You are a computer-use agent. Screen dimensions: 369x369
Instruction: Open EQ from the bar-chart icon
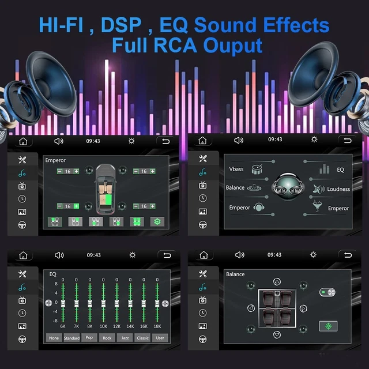point(325,170)
